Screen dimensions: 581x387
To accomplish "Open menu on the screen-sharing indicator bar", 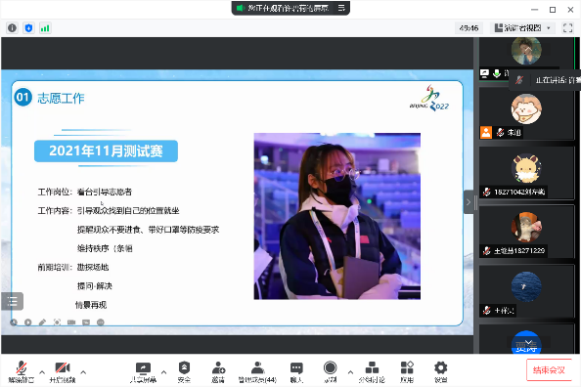I will pyautogui.click(x=341, y=8).
